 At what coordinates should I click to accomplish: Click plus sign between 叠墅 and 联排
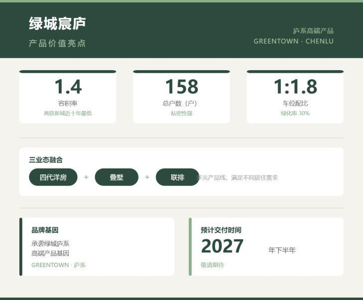[x=147, y=177]
